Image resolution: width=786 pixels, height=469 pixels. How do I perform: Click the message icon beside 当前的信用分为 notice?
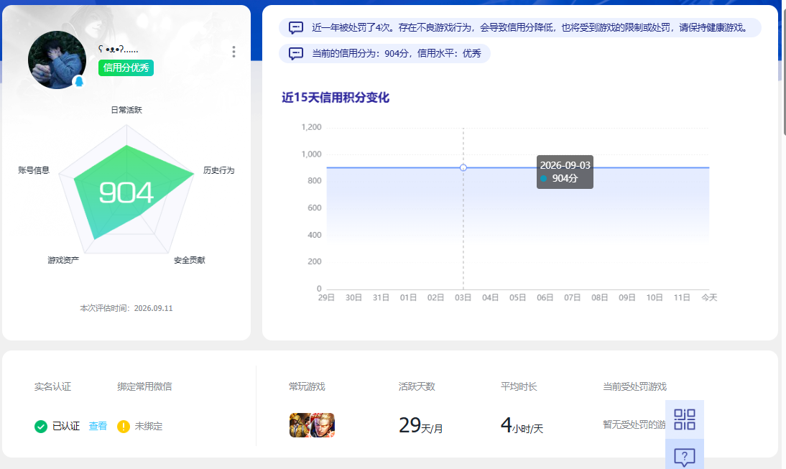(x=296, y=53)
